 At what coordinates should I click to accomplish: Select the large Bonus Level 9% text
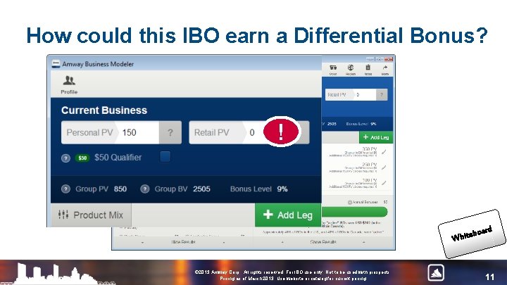[259, 189]
